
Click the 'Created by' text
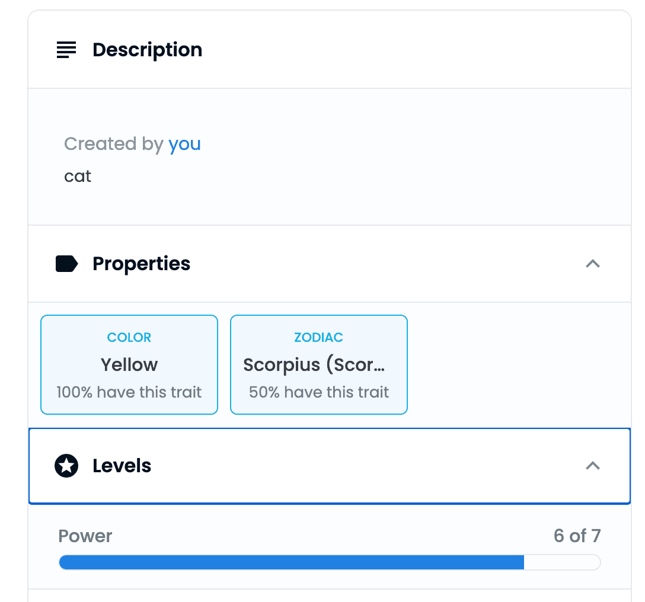click(114, 144)
